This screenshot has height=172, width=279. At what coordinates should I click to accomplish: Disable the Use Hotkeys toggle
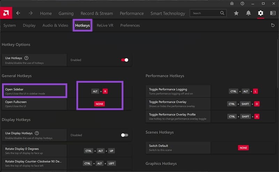(125, 60)
